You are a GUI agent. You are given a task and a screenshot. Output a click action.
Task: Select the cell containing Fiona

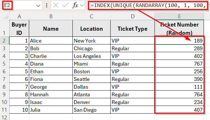pos(51,79)
